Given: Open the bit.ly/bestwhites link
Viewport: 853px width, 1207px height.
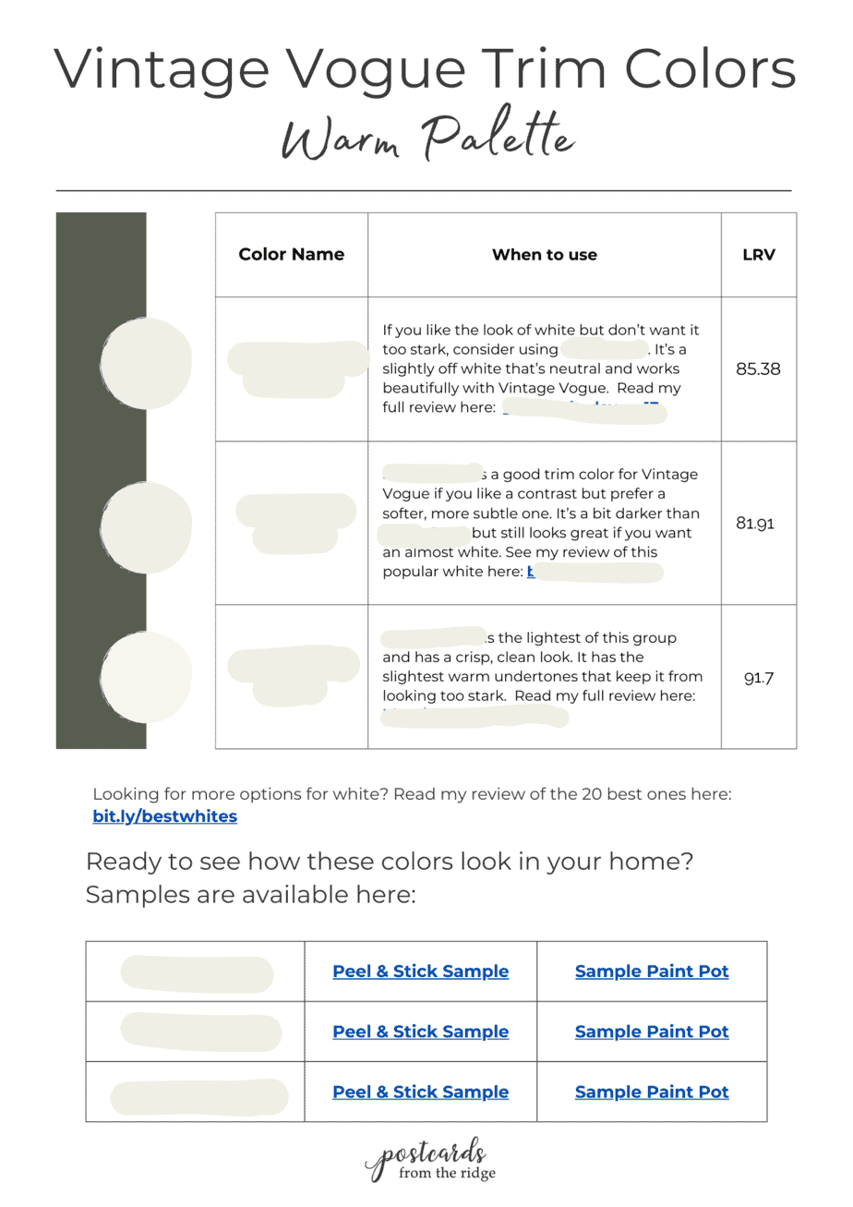Looking at the screenshot, I should [x=164, y=816].
